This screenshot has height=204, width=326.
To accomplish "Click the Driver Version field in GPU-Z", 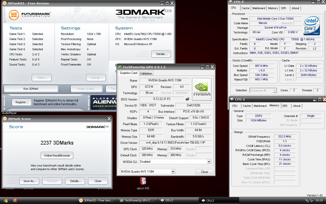I will coord(175,143).
